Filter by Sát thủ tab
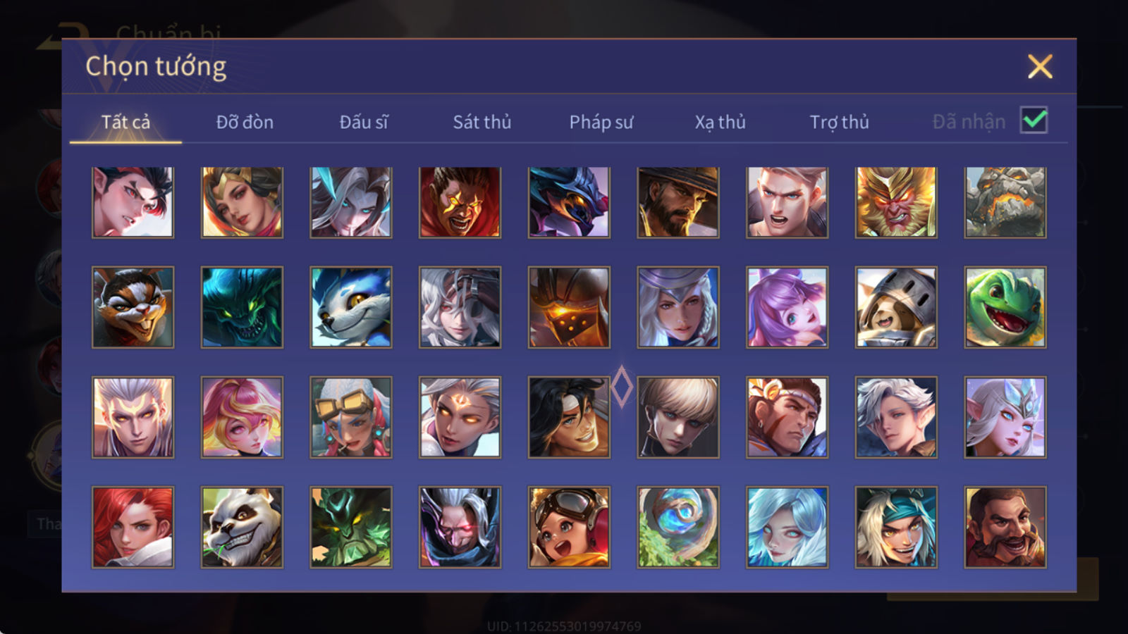Image resolution: width=1128 pixels, height=634 pixels. click(482, 122)
